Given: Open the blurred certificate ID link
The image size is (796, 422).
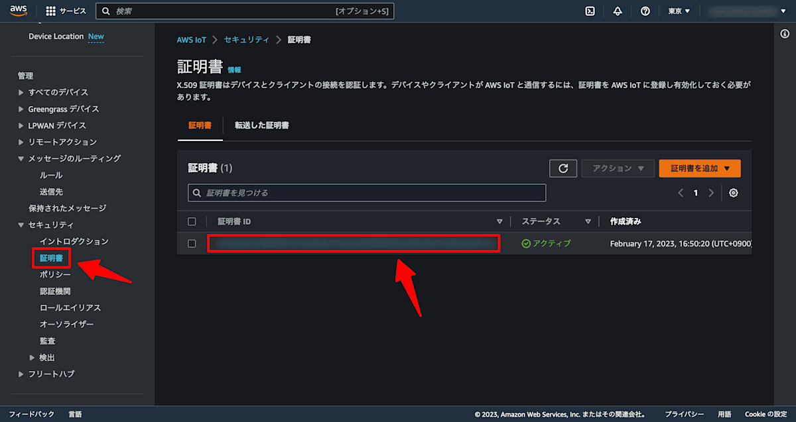Looking at the screenshot, I should click(x=353, y=243).
